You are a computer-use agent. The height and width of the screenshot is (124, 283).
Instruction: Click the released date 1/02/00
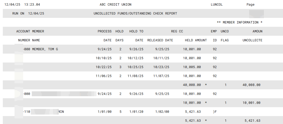[x=162, y=112]
